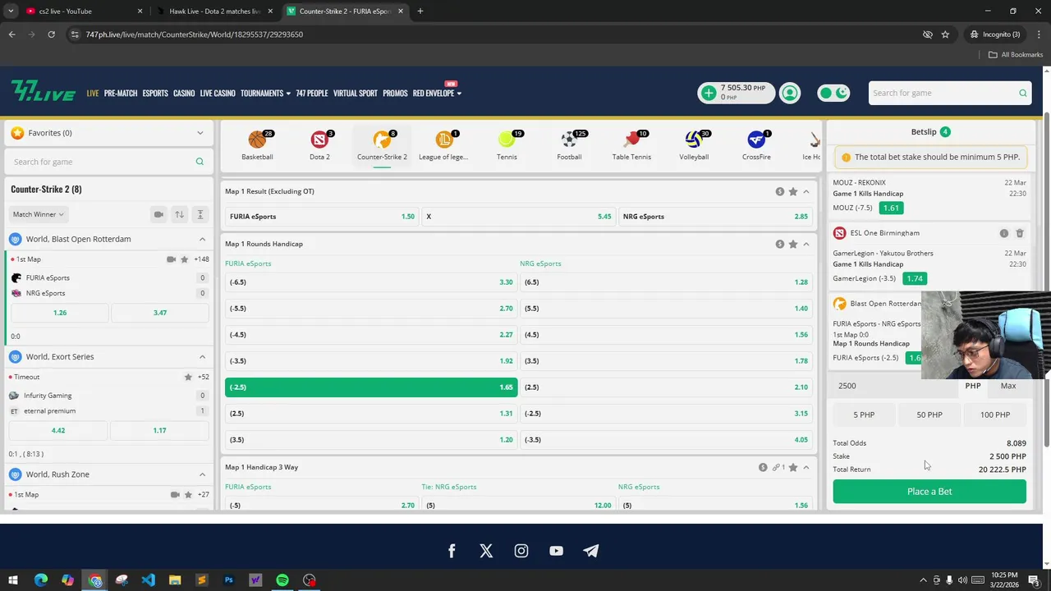This screenshot has width=1051, height=591.
Task: Collapse World, Blast Open Rotterdam group
Action: tap(202, 239)
